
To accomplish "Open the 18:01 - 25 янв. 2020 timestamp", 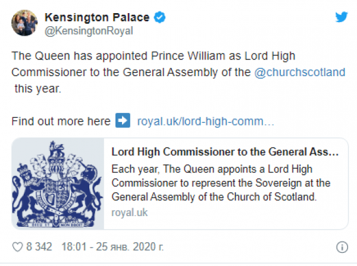I will tap(112, 247).
